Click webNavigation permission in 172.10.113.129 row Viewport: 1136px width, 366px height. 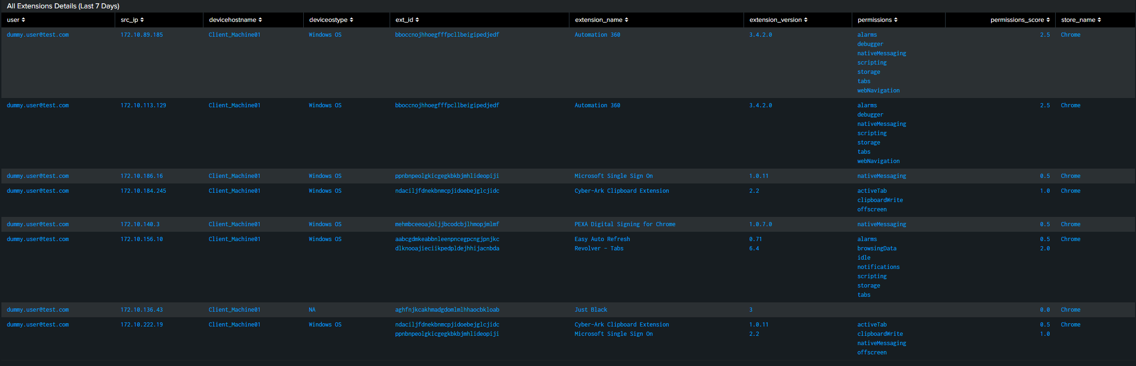click(x=879, y=161)
